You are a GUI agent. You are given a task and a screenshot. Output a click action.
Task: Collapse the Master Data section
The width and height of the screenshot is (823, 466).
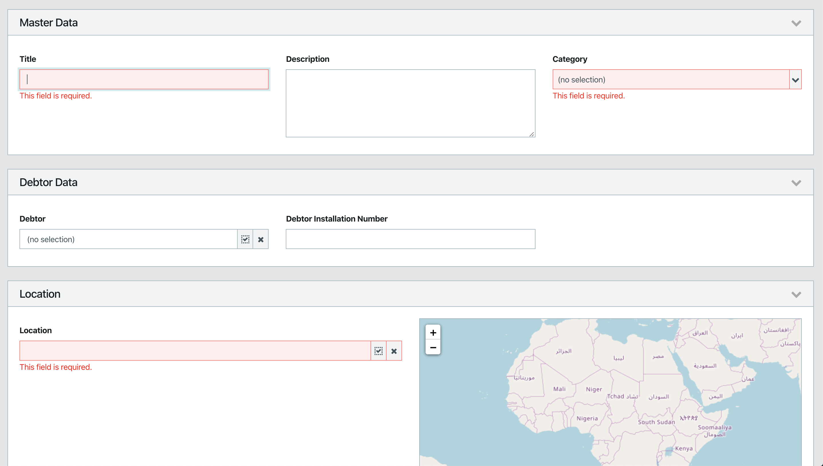coord(796,23)
